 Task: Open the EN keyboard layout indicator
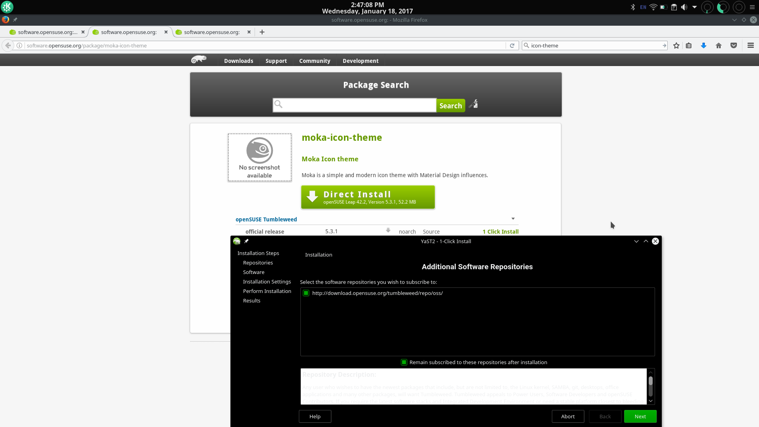(x=643, y=7)
